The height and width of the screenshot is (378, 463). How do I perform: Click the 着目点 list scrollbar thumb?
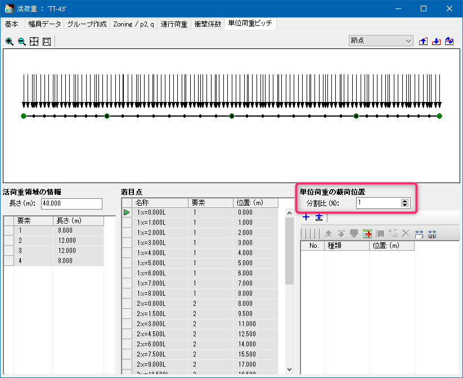tap(289, 251)
